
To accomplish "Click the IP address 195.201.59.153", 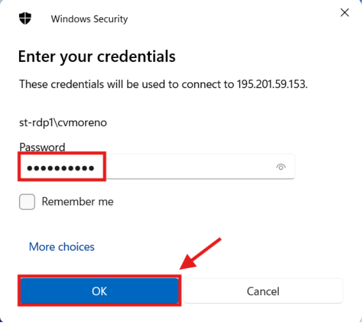I will 271,85.
